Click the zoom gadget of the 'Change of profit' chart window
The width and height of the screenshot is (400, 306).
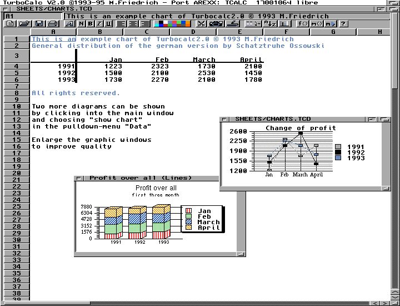tap(372, 119)
